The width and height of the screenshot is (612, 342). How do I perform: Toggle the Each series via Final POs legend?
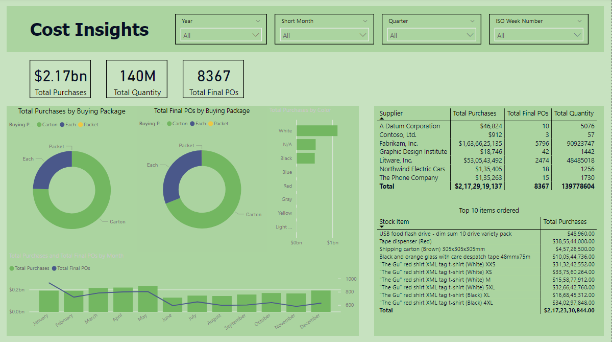(x=193, y=124)
